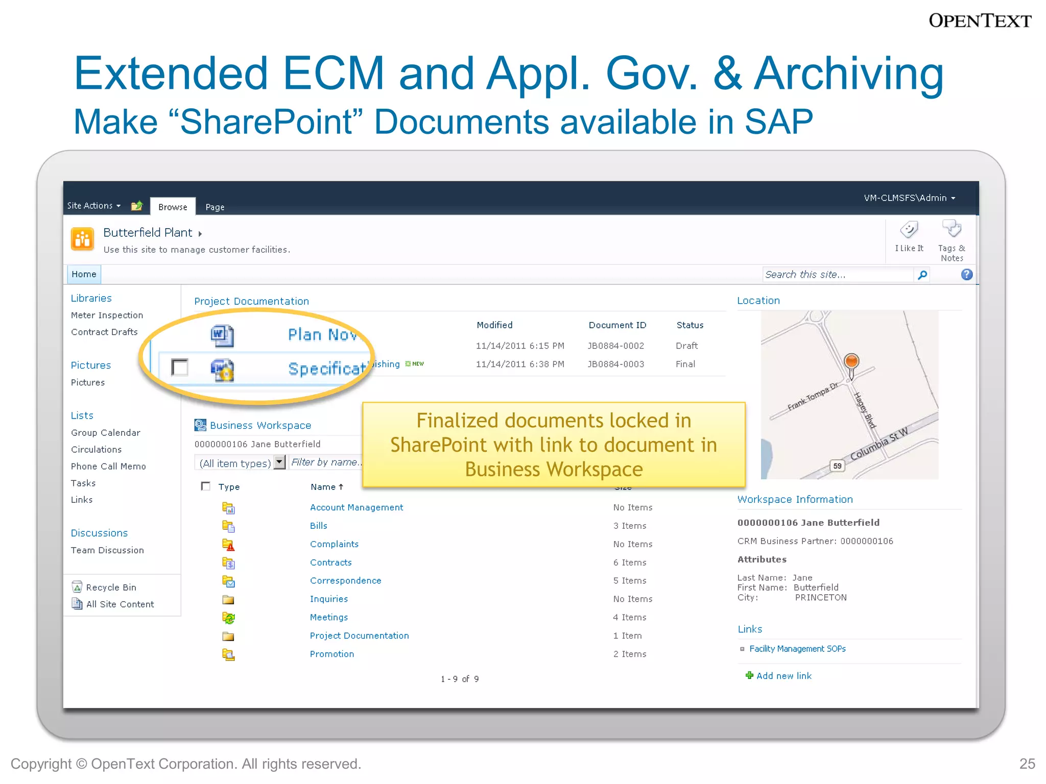Open the Group Calendar list
Viewport: 1046px width, 784px height.
coord(105,433)
